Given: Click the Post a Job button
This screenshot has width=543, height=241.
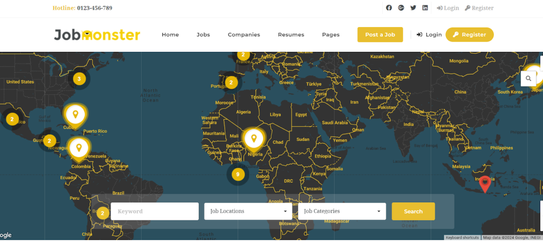Looking at the screenshot, I should point(380,34).
